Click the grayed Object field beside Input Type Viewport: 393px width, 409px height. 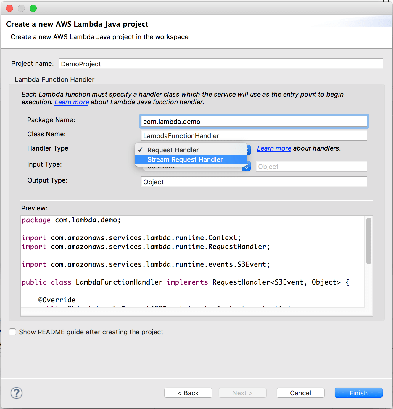311,166
